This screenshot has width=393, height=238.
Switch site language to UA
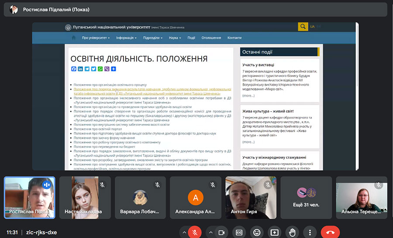[312, 27]
